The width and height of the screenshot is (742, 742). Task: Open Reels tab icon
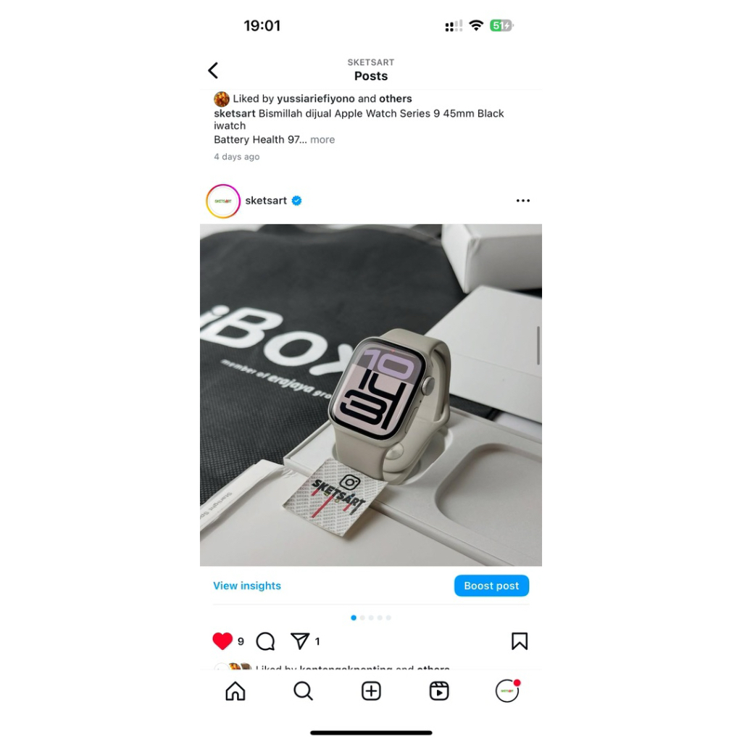click(438, 691)
